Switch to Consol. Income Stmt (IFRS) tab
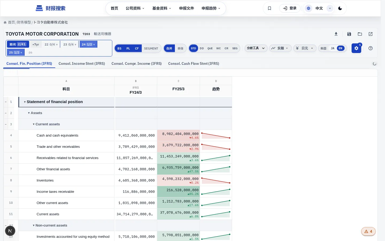 pos(82,64)
